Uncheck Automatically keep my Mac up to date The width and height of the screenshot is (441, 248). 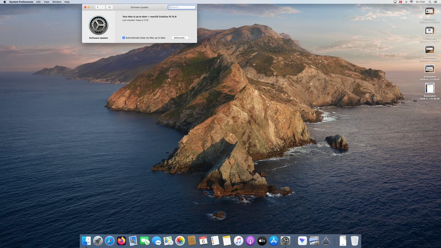click(x=124, y=38)
